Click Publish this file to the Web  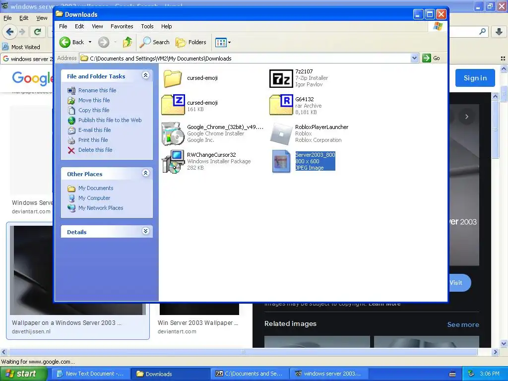(x=110, y=120)
